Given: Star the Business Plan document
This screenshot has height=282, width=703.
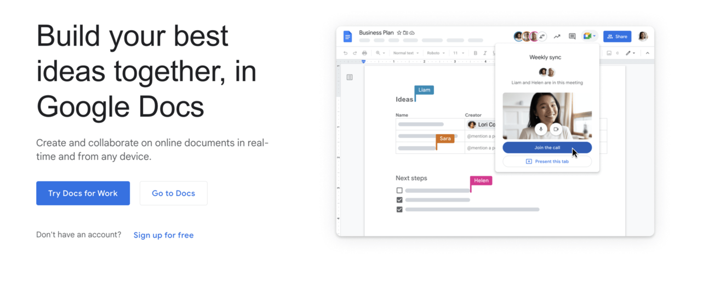Looking at the screenshot, I should click(399, 33).
